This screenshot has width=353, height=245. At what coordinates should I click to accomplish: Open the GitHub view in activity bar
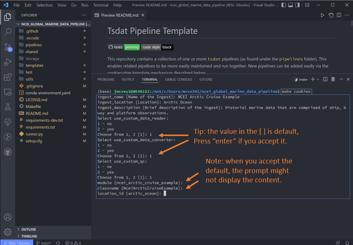click(8, 152)
